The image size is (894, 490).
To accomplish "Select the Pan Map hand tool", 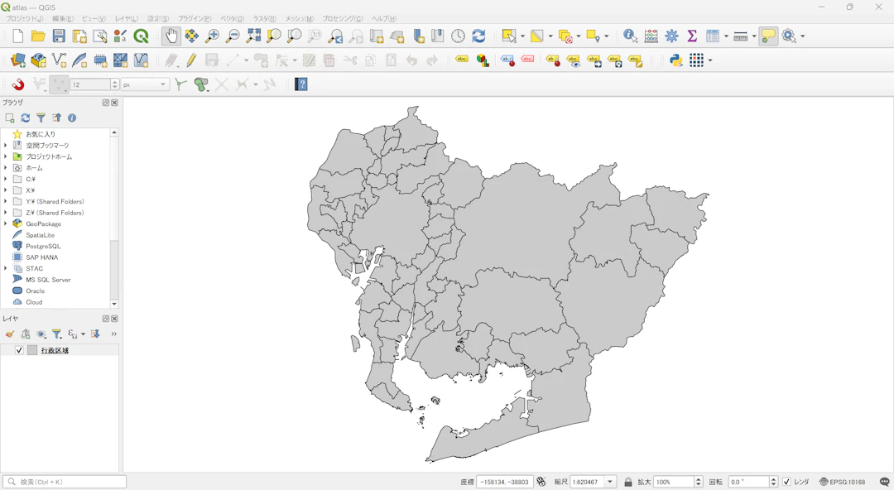I will (x=171, y=36).
